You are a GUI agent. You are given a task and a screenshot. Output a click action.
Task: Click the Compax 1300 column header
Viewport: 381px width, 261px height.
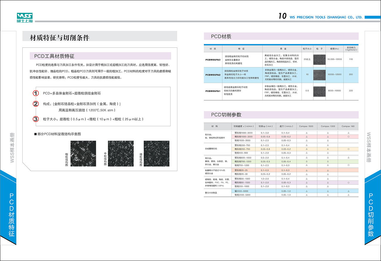point(328,126)
